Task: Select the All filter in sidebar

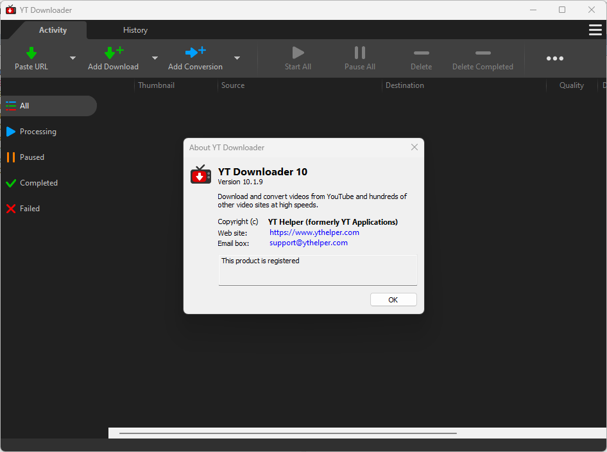Action: tap(48, 106)
